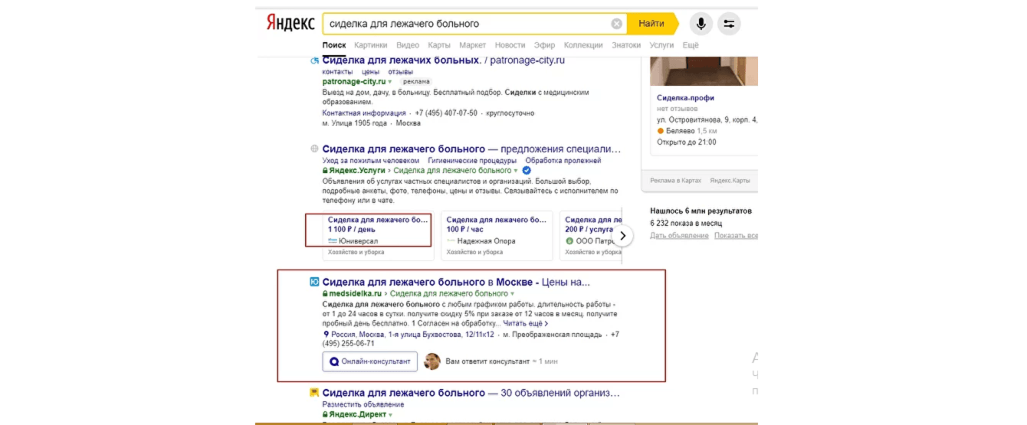Switch to the Новости tab
1027x425 pixels.
tap(510, 45)
